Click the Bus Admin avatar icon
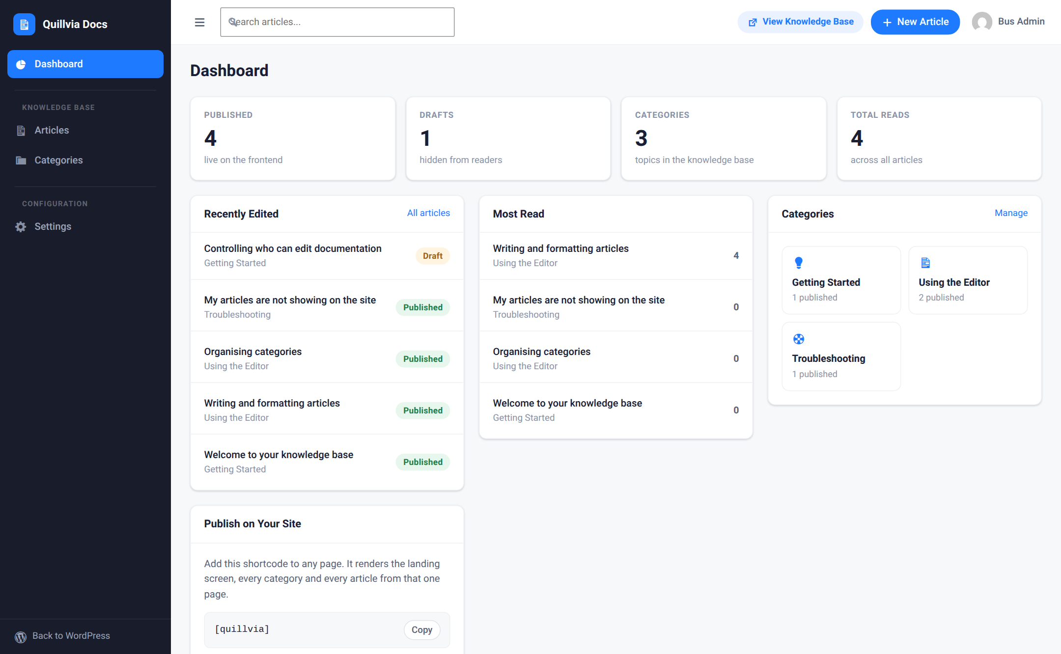The image size is (1061, 654). click(x=982, y=22)
